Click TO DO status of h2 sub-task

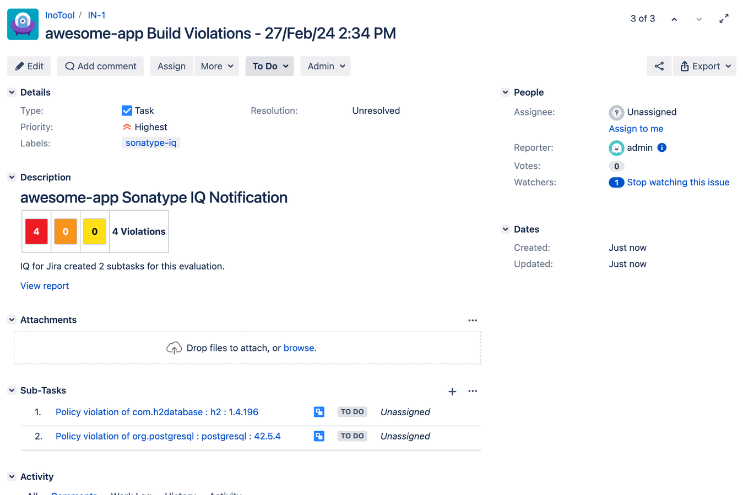tap(352, 412)
